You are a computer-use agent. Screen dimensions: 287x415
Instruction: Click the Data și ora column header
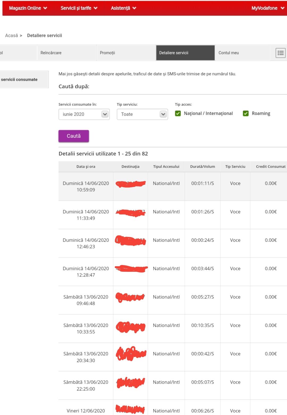(86, 167)
